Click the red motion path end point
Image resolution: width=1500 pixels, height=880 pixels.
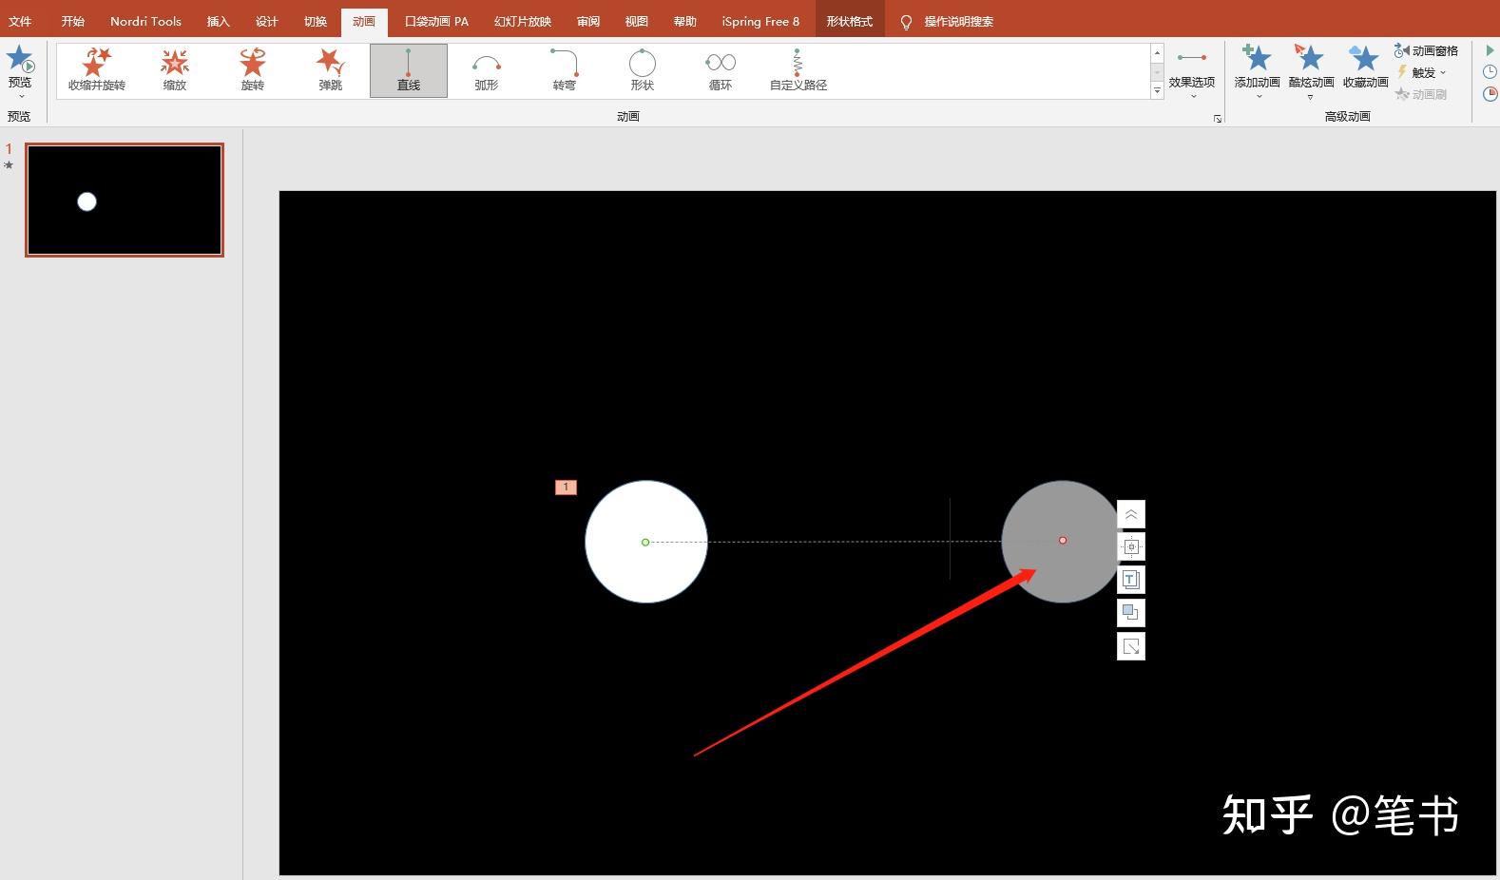1063,541
